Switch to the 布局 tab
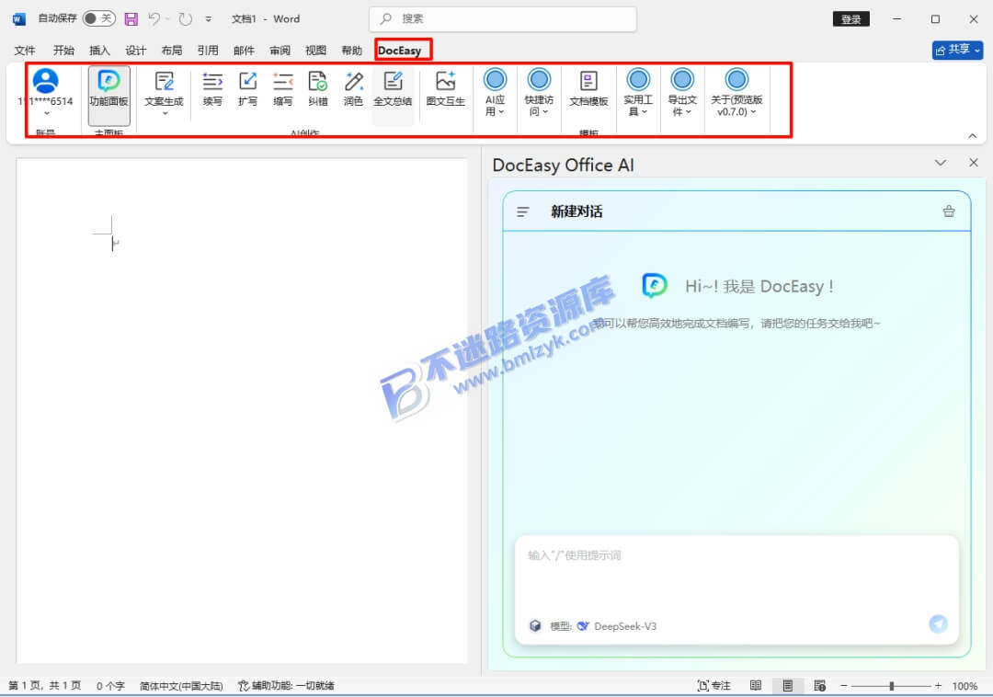 pos(172,50)
